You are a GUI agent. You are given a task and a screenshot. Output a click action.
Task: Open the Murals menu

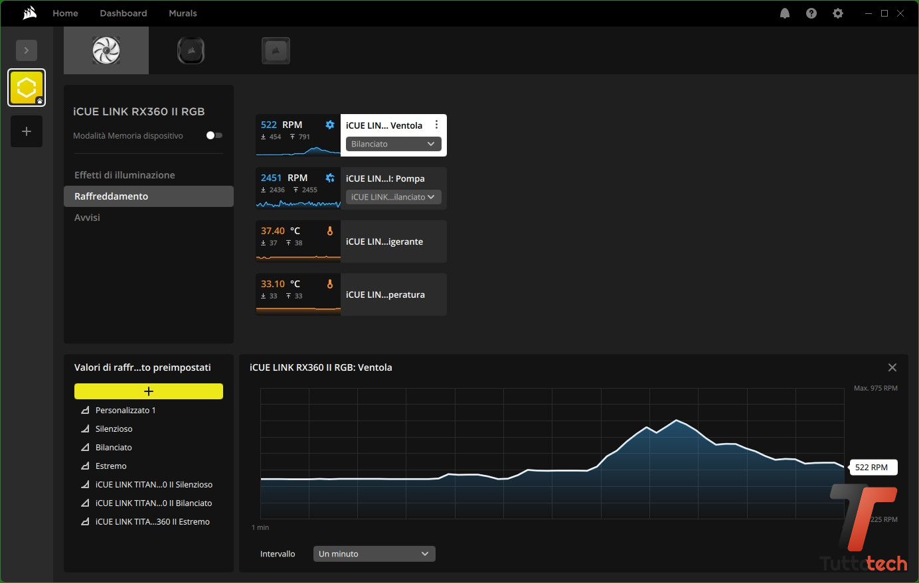click(183, 13)
